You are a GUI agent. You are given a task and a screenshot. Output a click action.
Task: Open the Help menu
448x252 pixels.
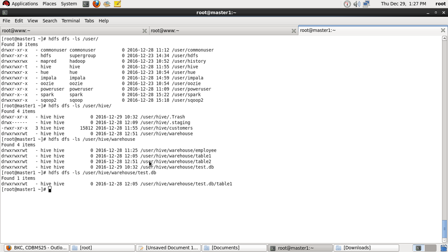[104, 21]
